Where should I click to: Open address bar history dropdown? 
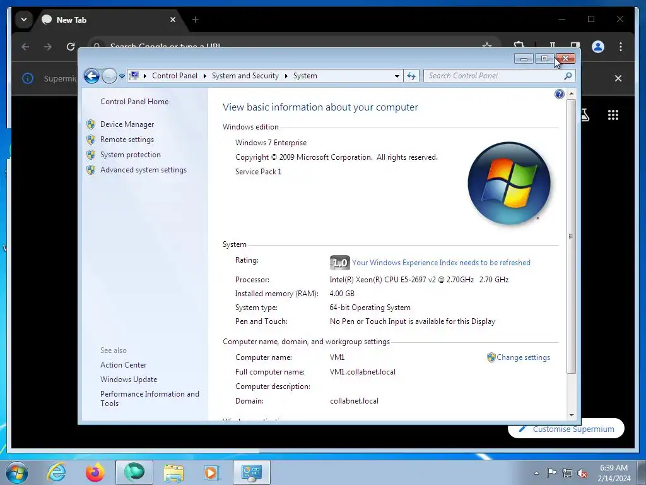[397, 76]
